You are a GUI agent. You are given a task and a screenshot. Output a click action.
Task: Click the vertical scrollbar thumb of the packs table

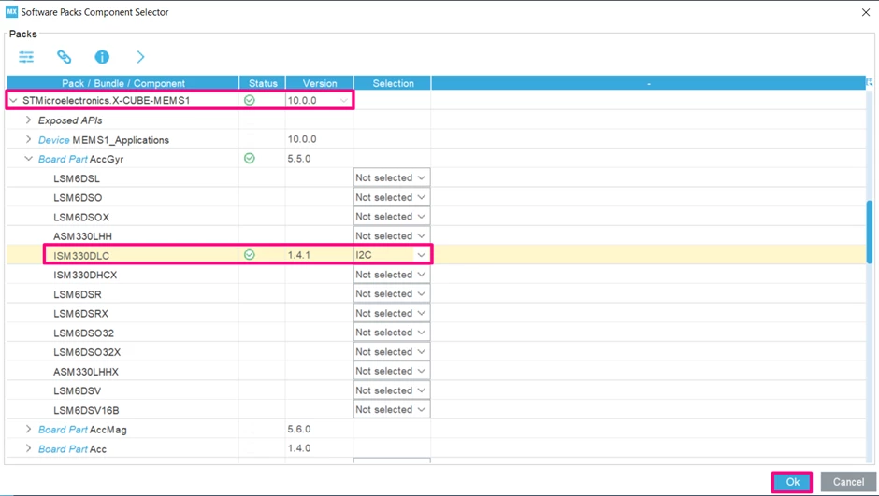coord(870,232)
